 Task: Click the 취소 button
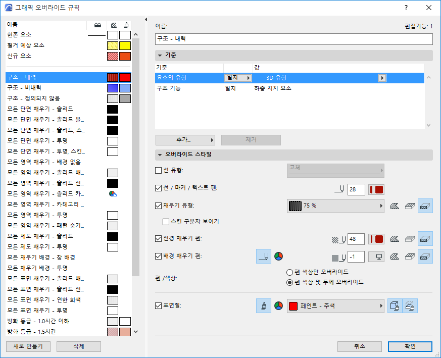[x=360, y=346]
